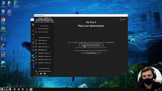Viewport: 162px width, 91px height.
Task: Click the version build text
Action: tap(41, 76)
